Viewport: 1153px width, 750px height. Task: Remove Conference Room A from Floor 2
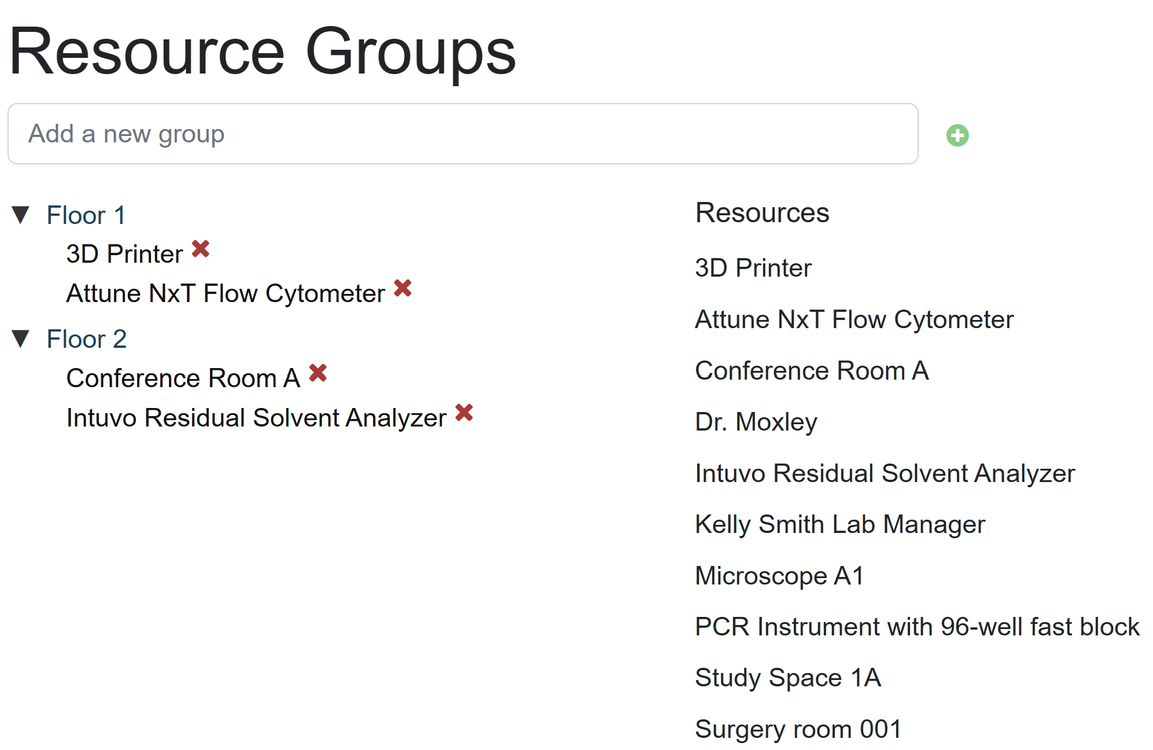318,373
